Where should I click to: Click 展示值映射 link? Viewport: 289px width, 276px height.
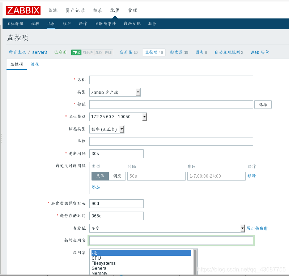point(257,228)
